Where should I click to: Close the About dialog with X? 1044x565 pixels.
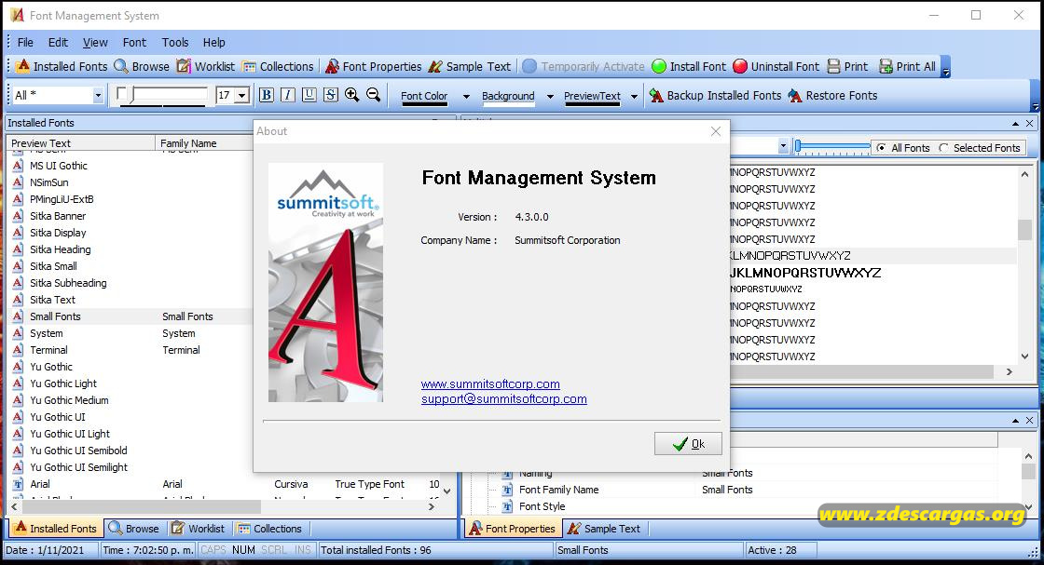tap(716, 131)
